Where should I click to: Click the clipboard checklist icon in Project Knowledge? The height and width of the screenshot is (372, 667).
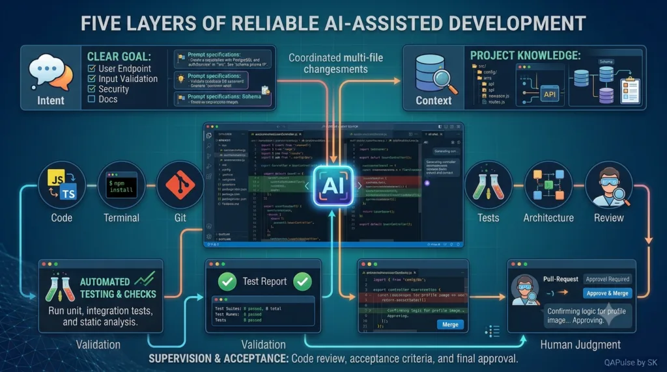coord(631,90)
